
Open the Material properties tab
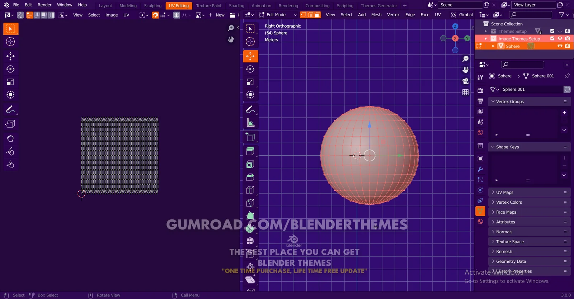point(480,222)
